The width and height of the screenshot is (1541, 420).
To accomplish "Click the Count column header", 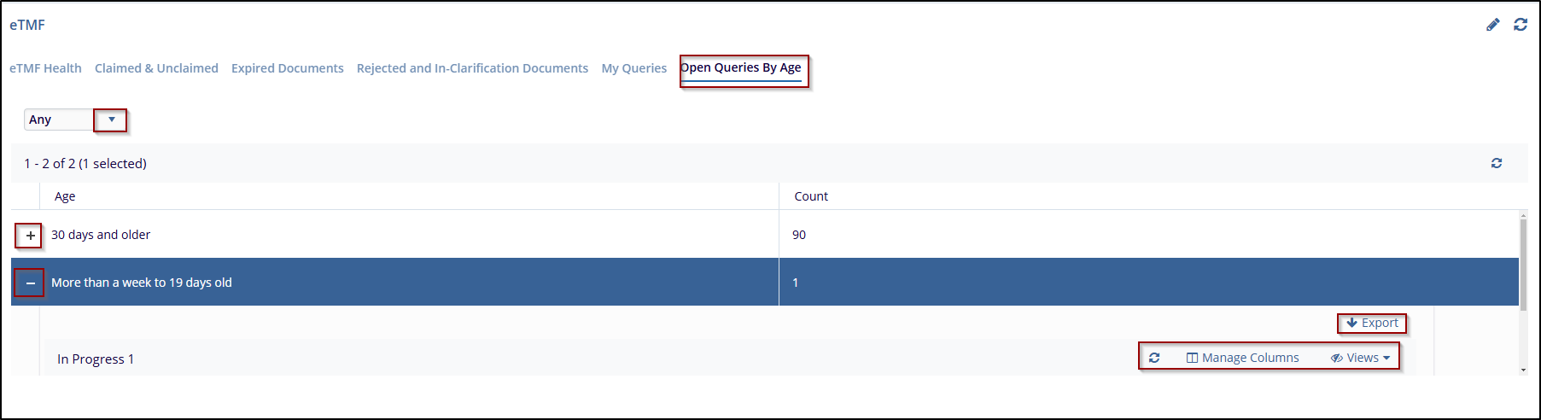I will (x=811, y=196).
